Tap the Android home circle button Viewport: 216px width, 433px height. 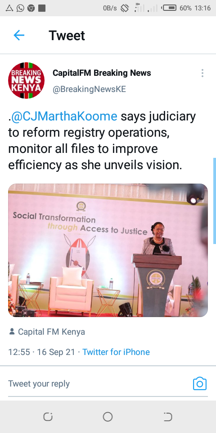(x=108, y=417)
